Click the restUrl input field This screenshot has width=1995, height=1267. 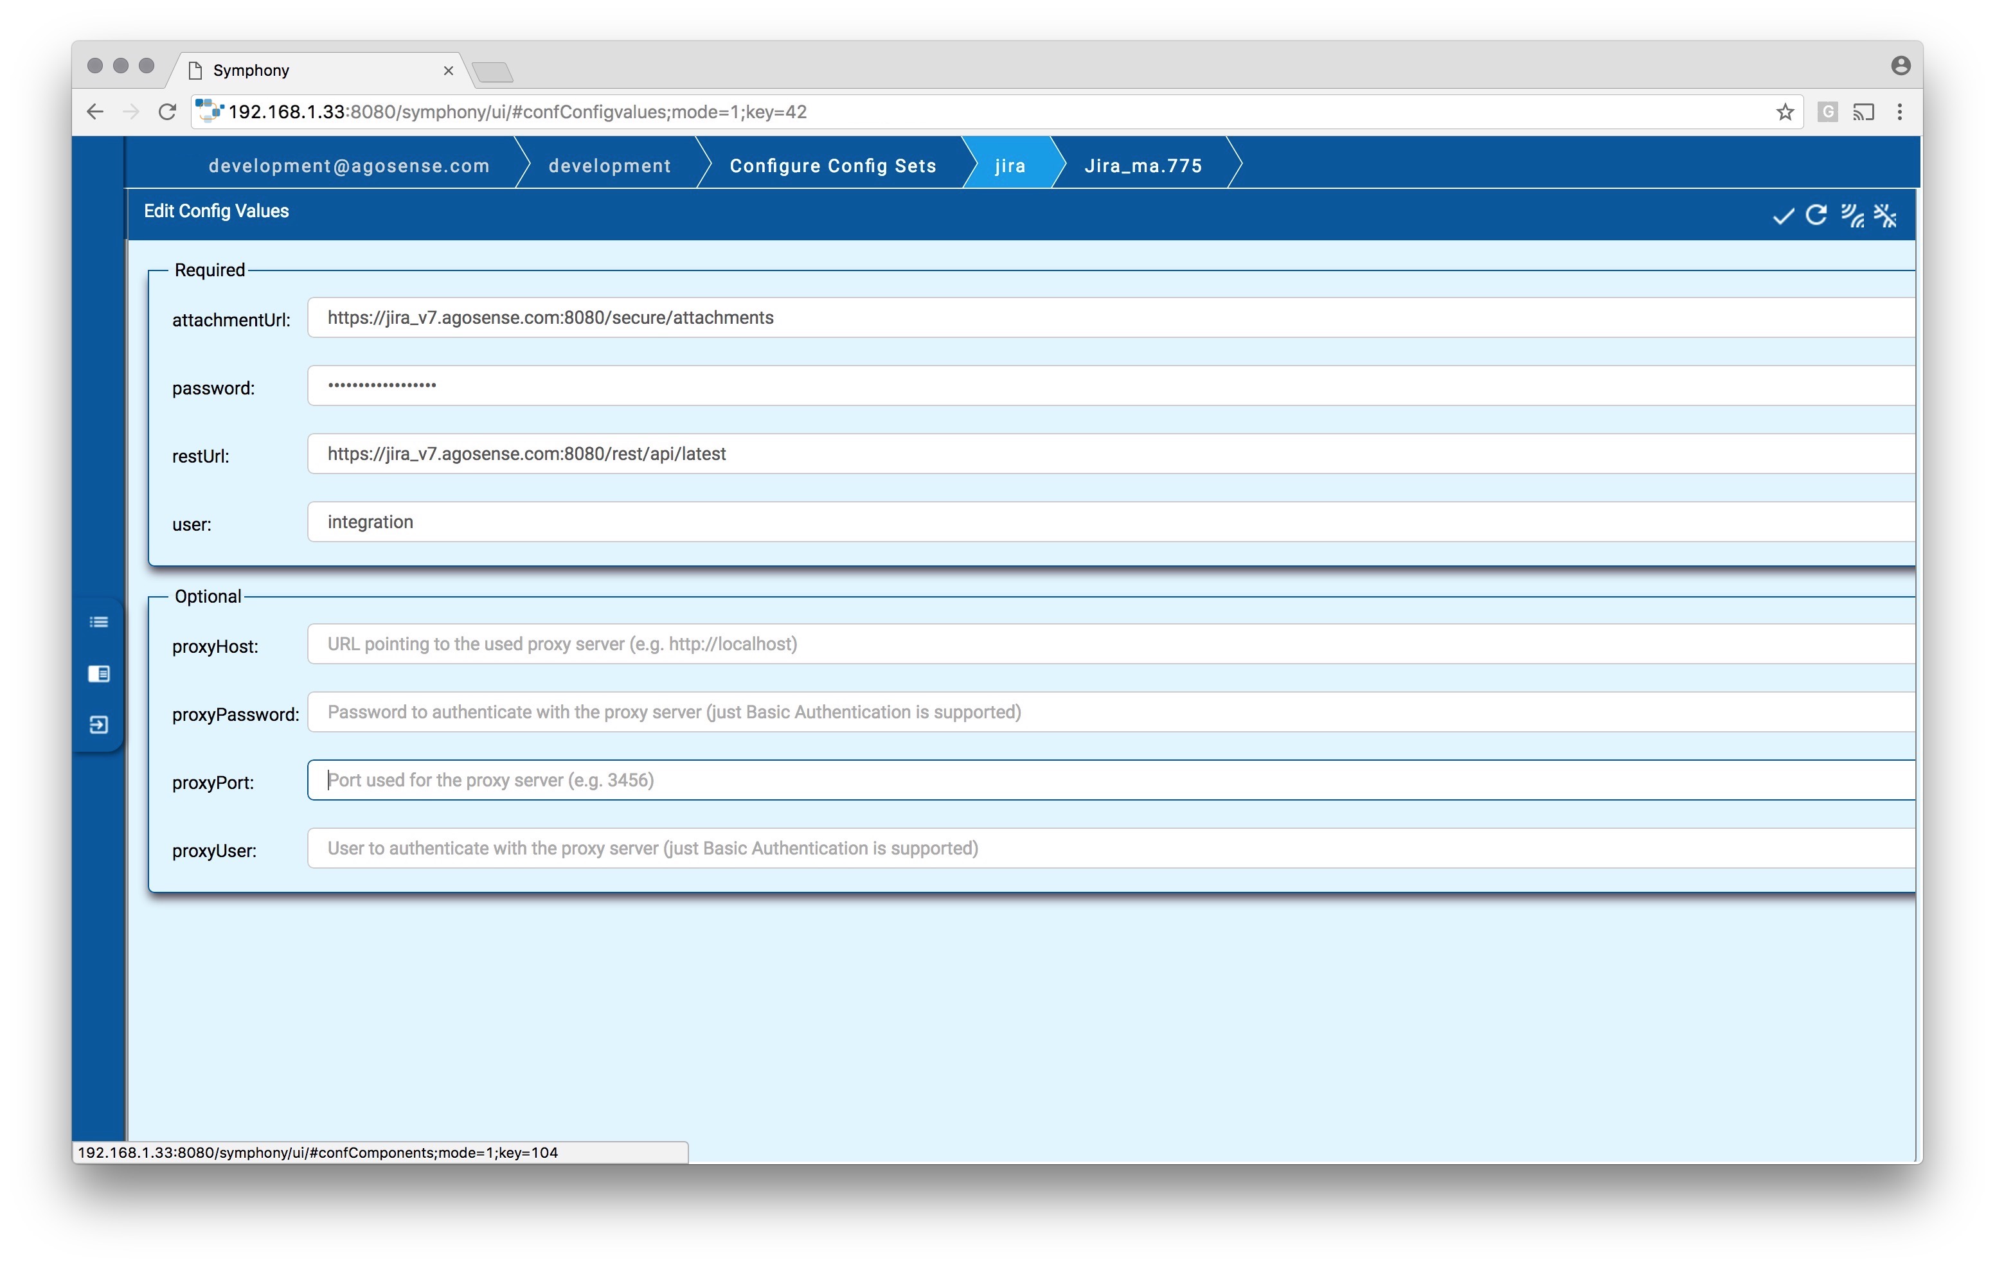coord(1111,453)
